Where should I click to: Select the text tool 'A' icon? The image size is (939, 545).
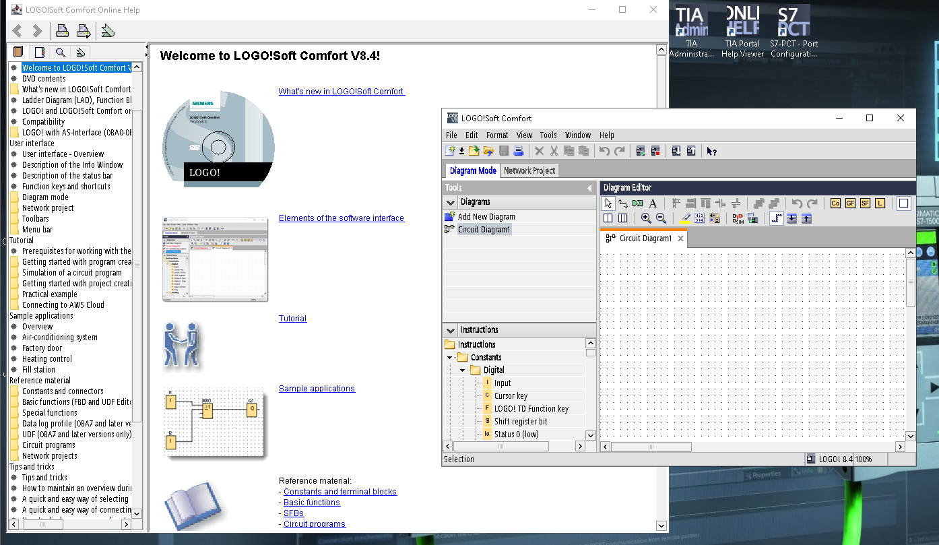(x=652, y=203)
